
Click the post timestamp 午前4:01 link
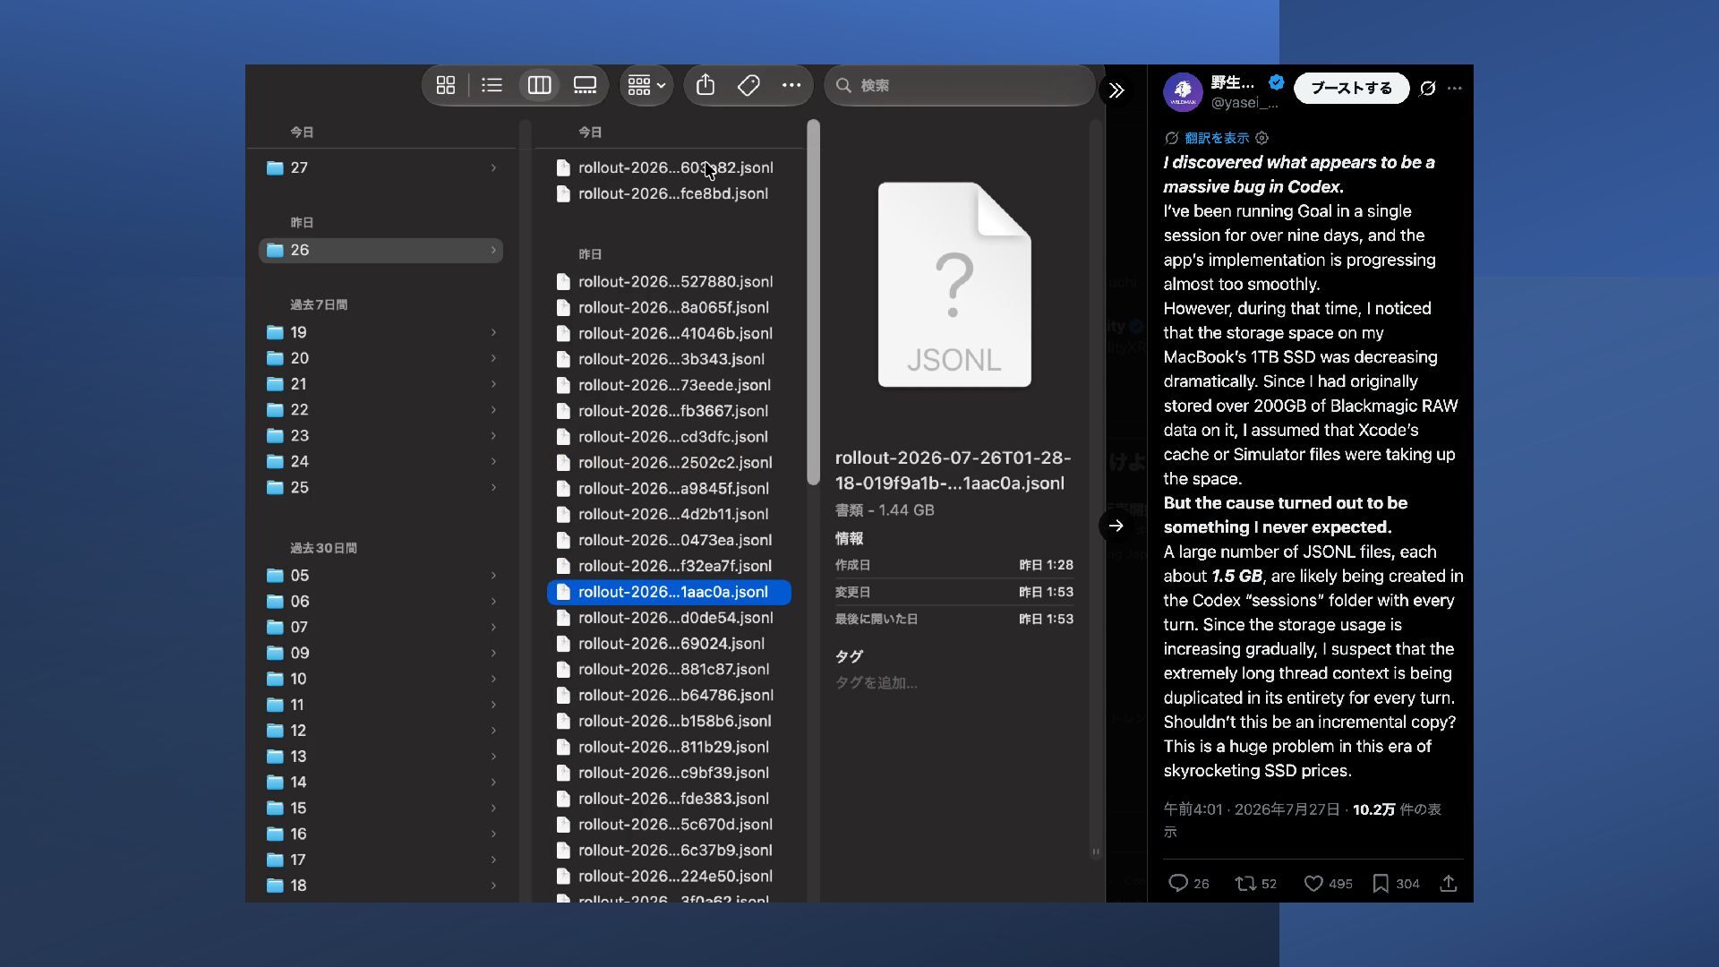[1252, 809]
